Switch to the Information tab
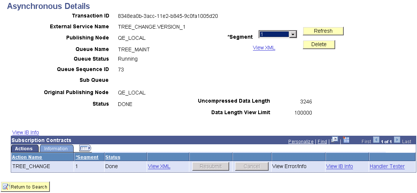The width and height of the screenshot is (417, 193). [56, 149]
